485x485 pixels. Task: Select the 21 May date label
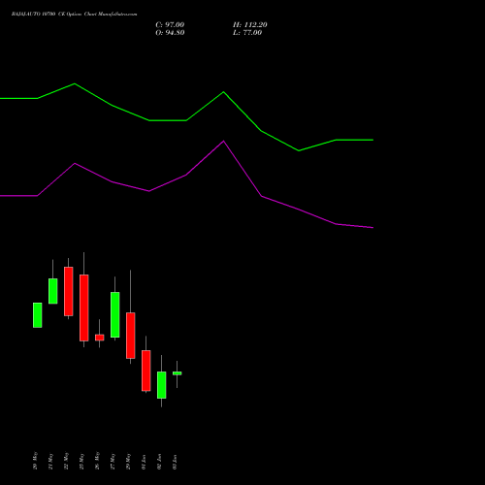pos(50,461)
